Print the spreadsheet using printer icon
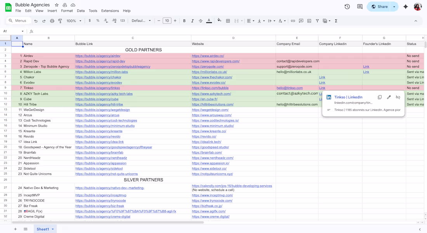427x233 pixels. [52, 21]
